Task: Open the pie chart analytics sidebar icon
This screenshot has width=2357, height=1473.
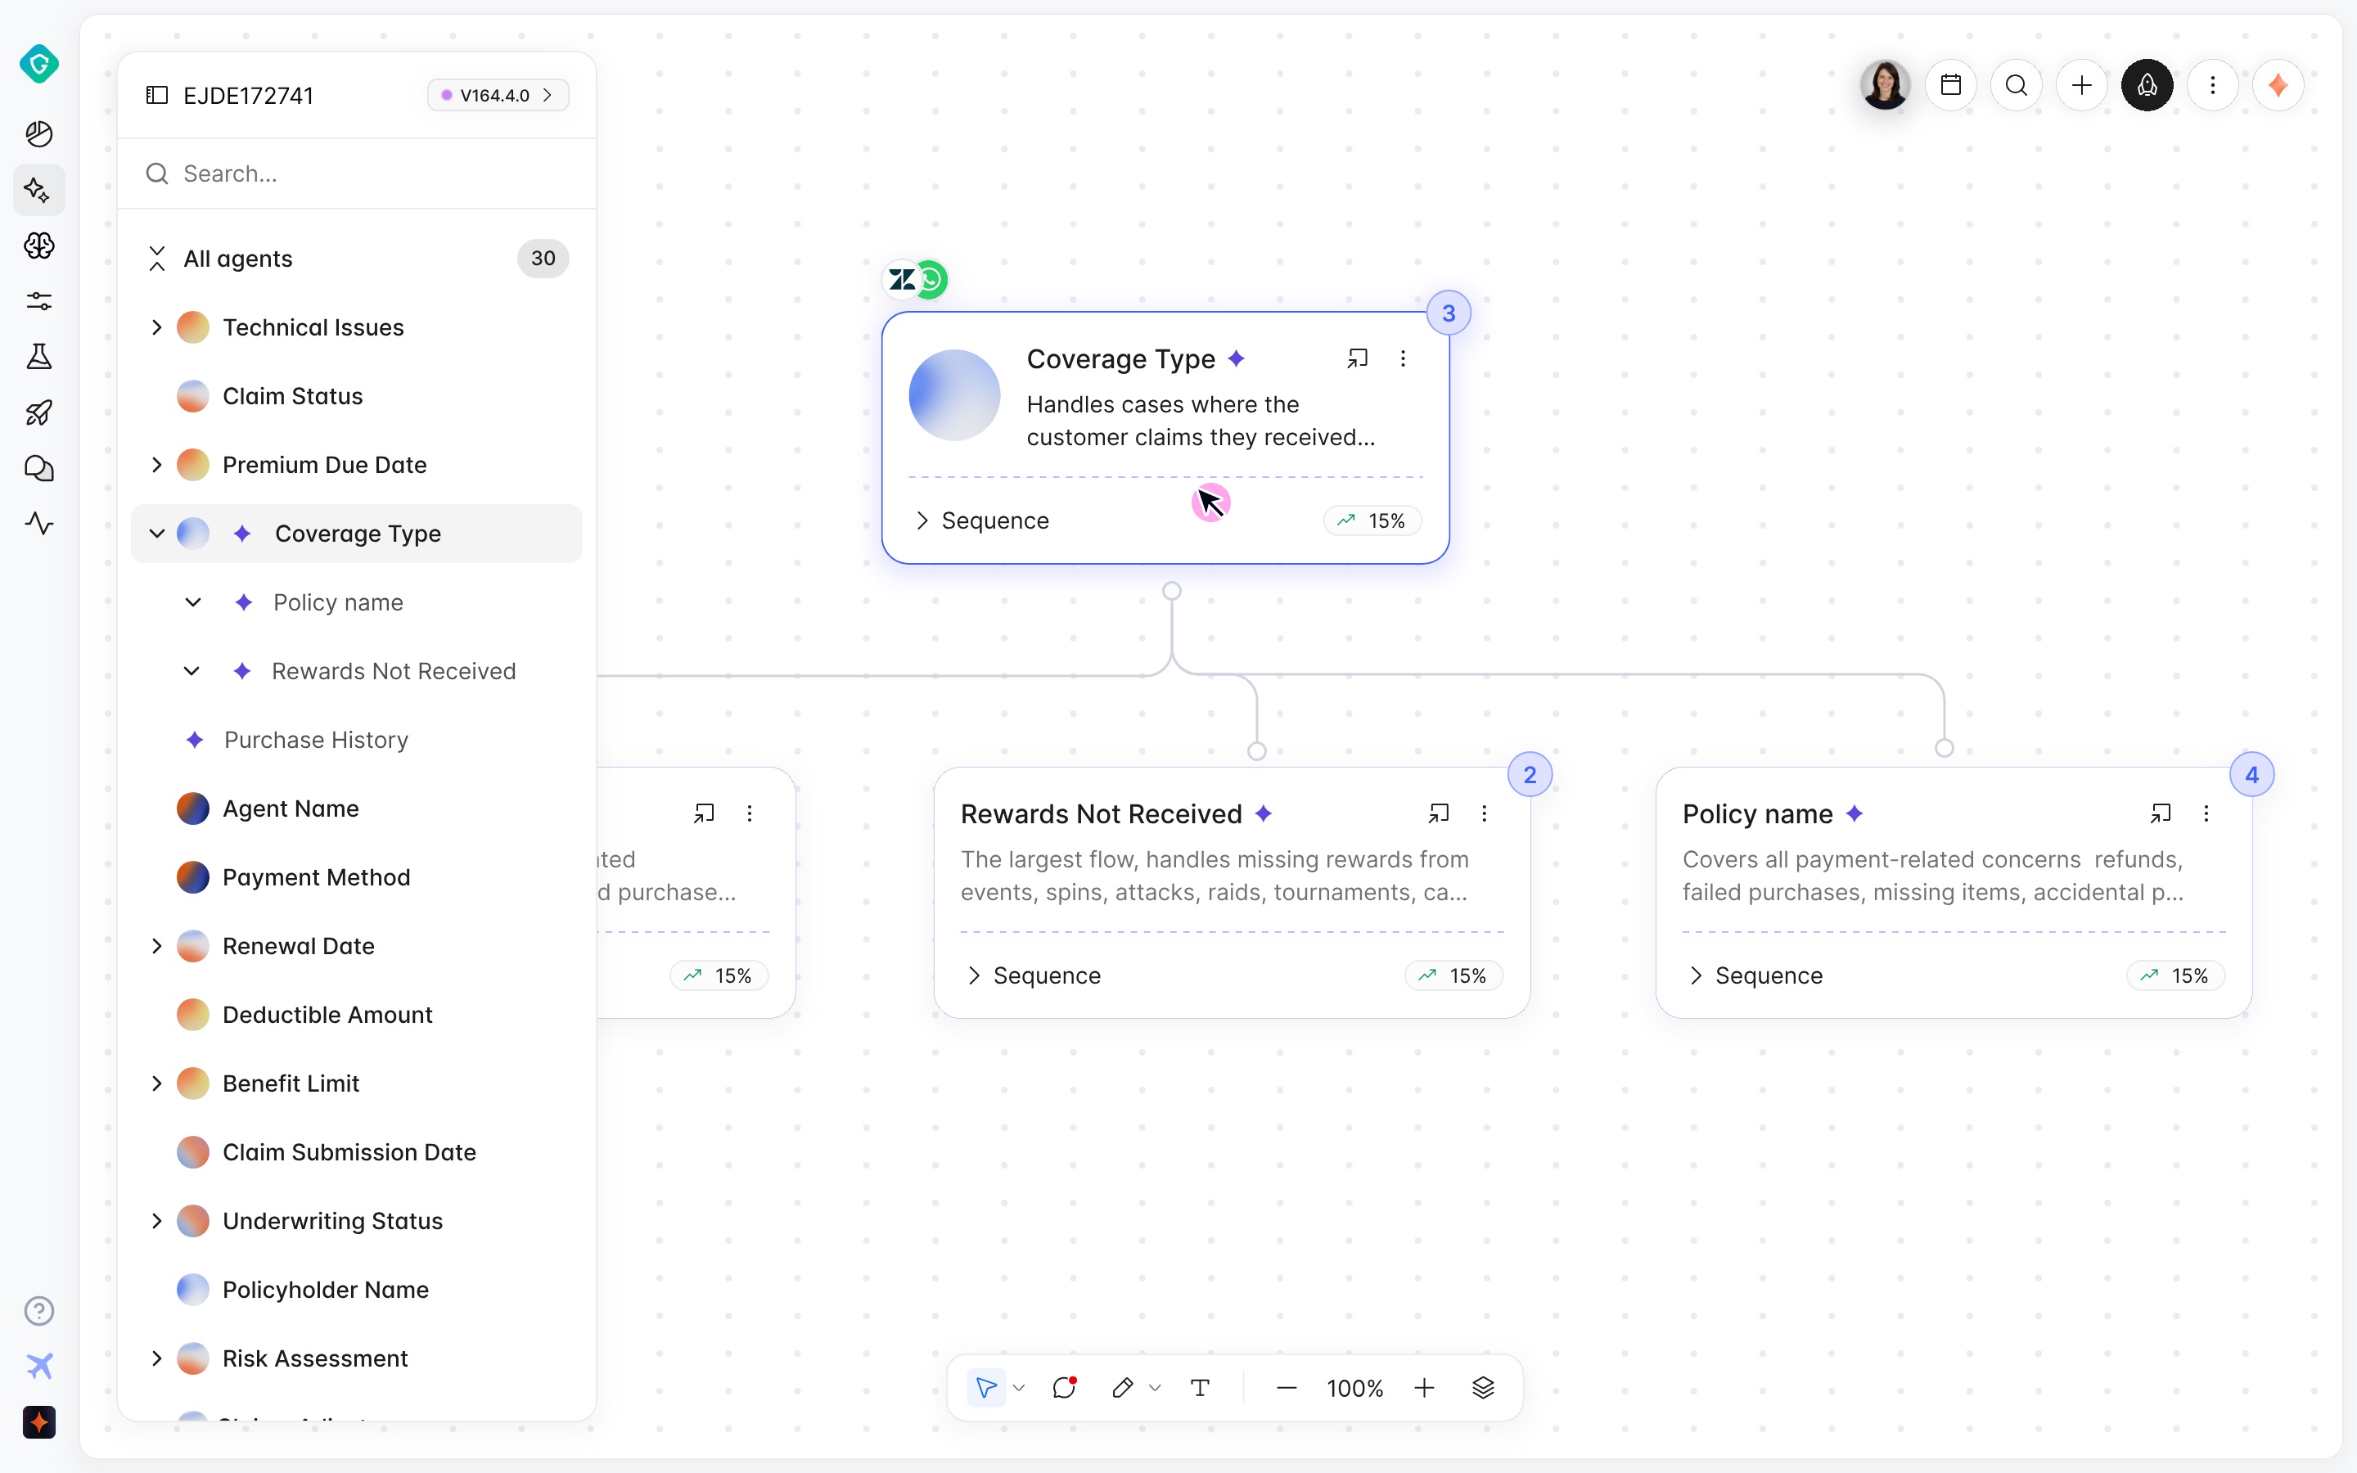Action: point(39,133)
